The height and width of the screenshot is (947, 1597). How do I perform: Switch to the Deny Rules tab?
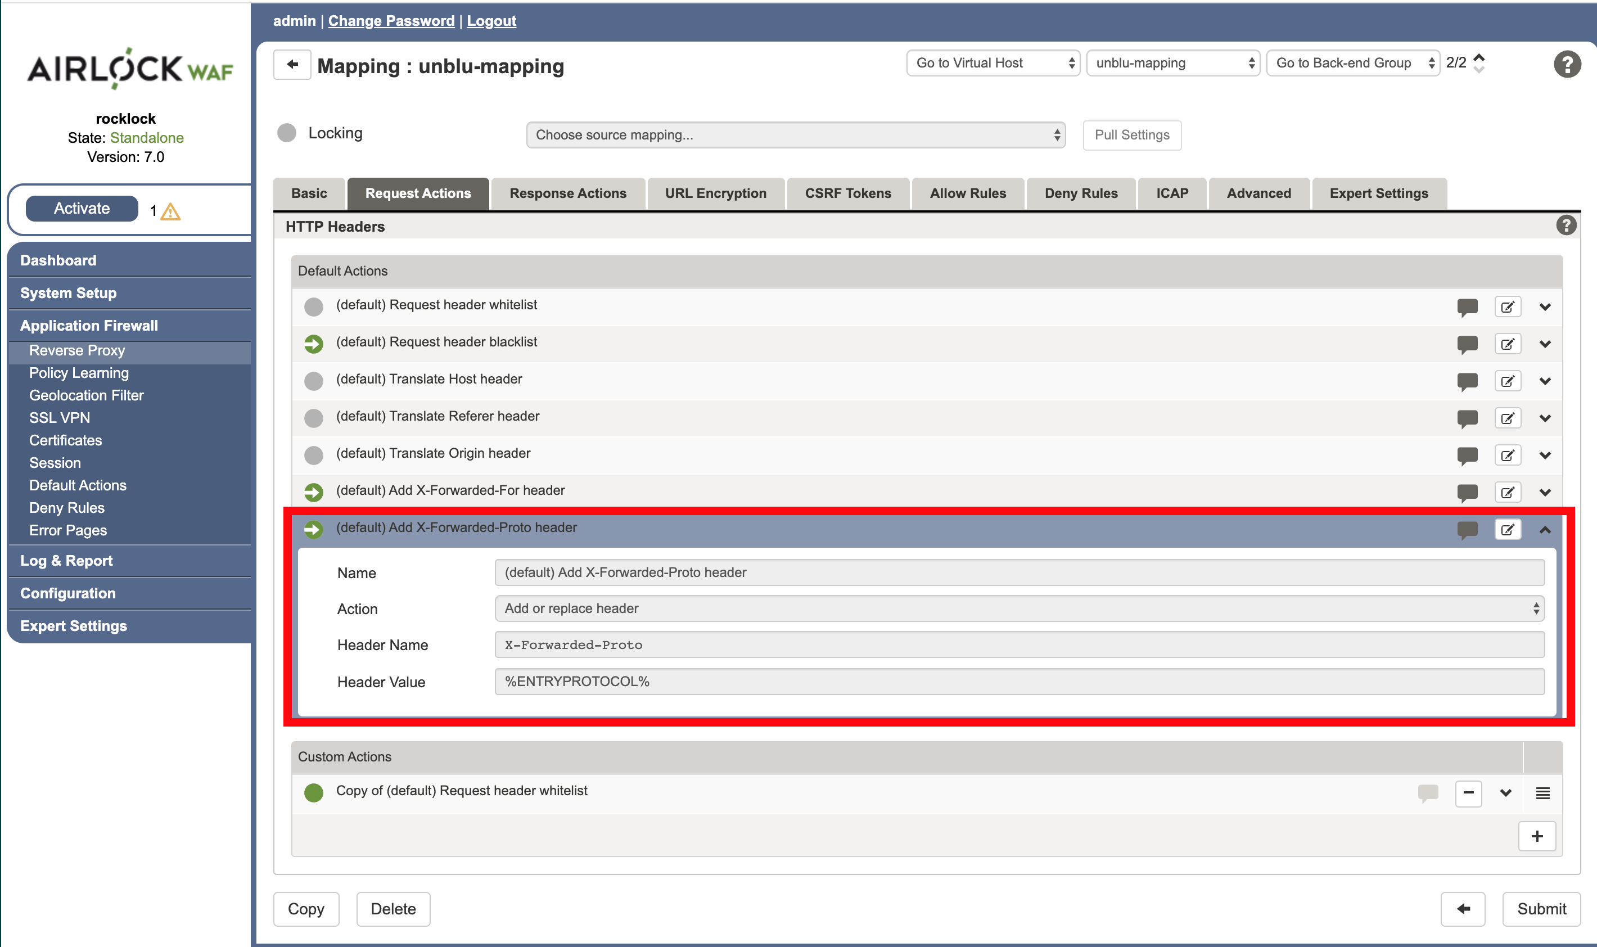1080,193
